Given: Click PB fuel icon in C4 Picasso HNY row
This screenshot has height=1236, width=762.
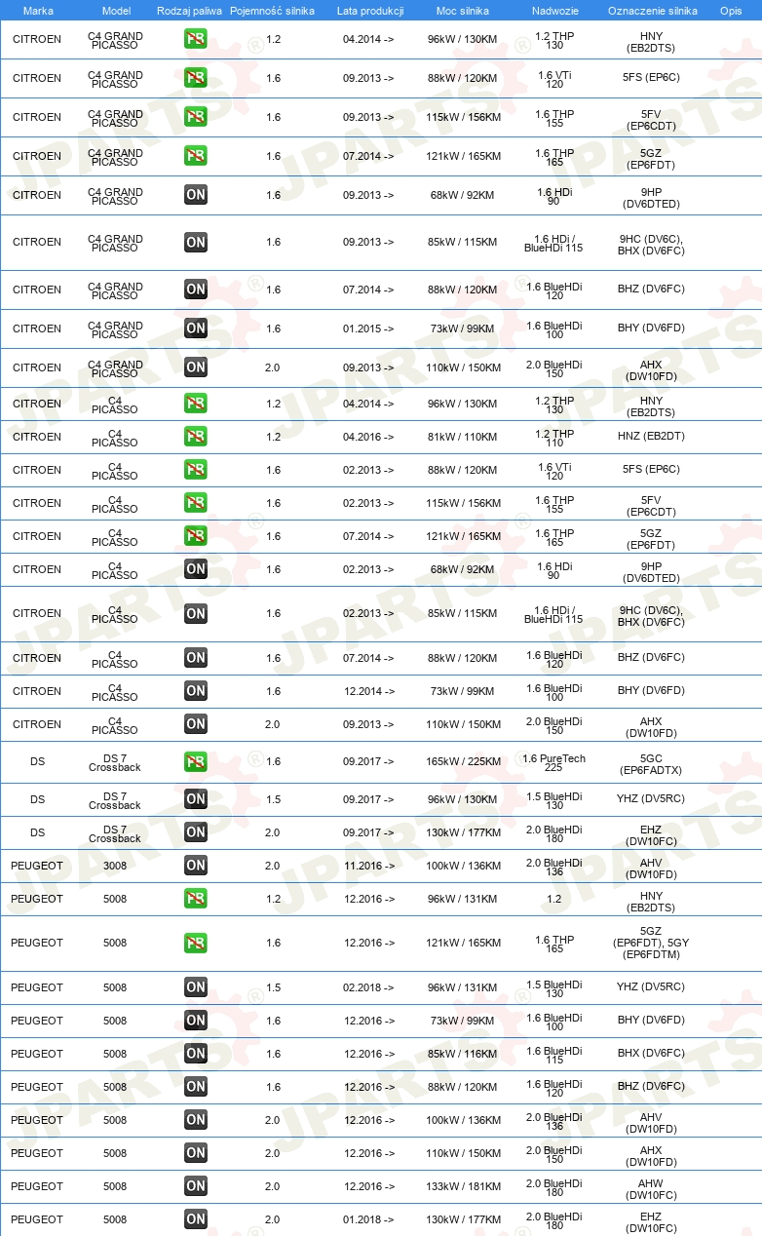Looking at the screenshot, I should click(x=196, y=404).
